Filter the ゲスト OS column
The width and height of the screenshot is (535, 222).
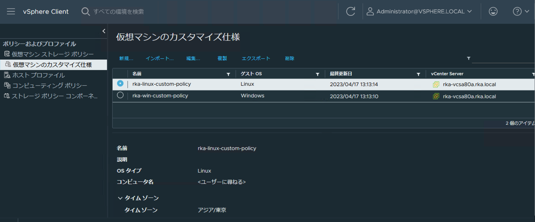click(x=318, y=74)
